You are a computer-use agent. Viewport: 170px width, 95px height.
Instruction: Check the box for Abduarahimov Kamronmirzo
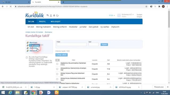click(x=57, y=69)
